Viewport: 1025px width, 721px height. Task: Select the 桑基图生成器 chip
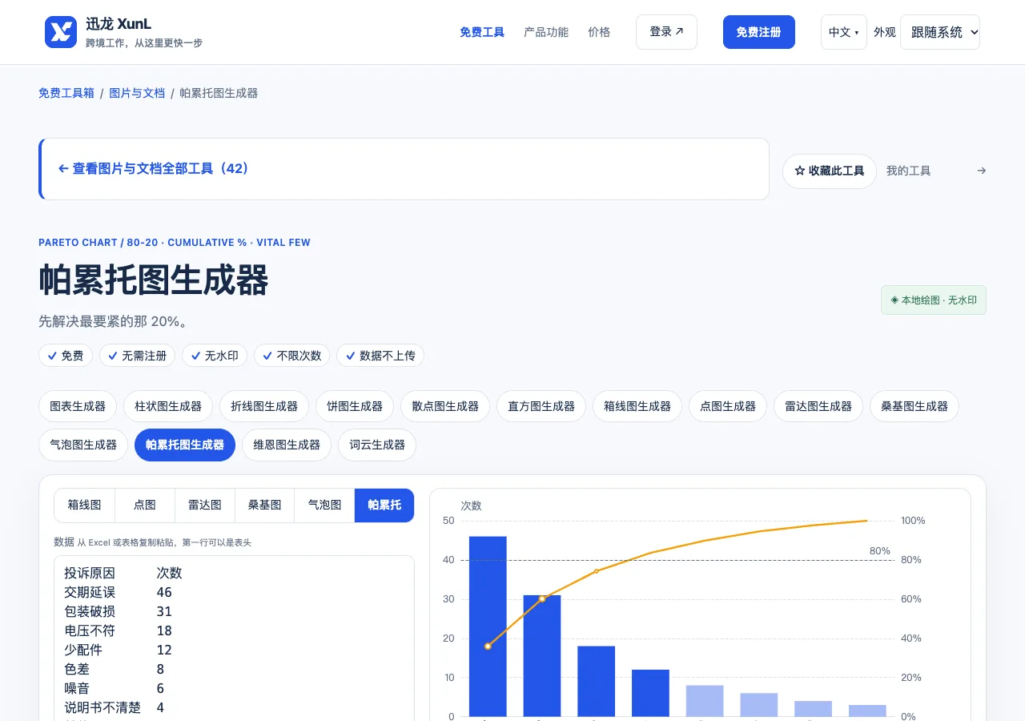click(914, 406)
